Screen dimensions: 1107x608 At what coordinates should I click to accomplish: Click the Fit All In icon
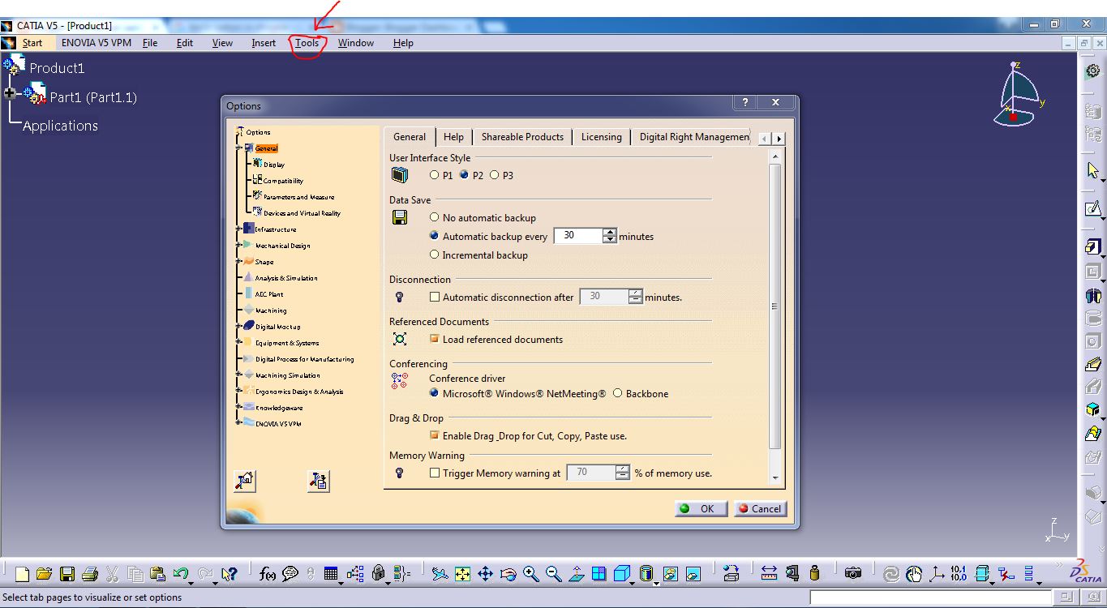click(x=462, y=573)
